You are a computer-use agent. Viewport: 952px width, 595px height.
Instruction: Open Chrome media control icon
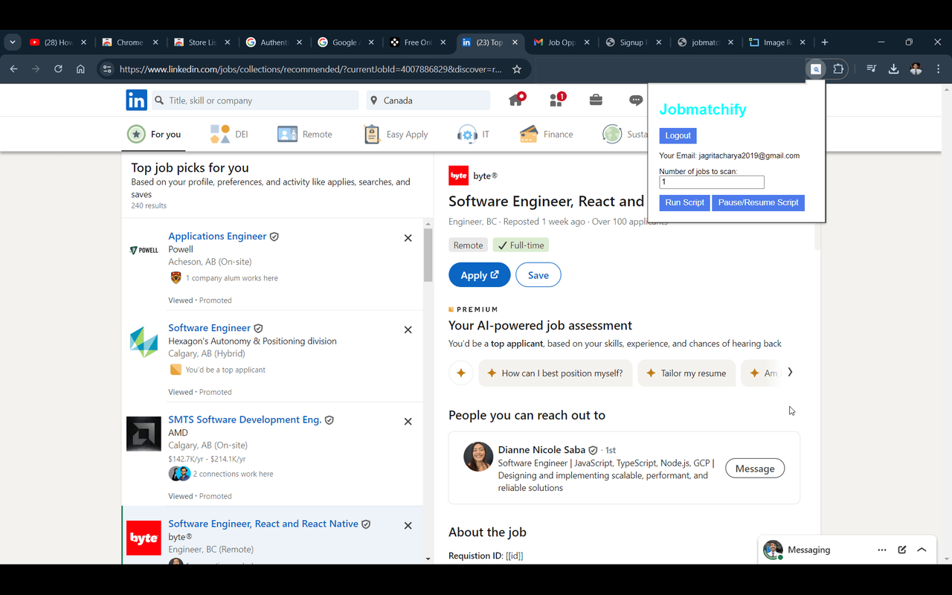[871, 69]
